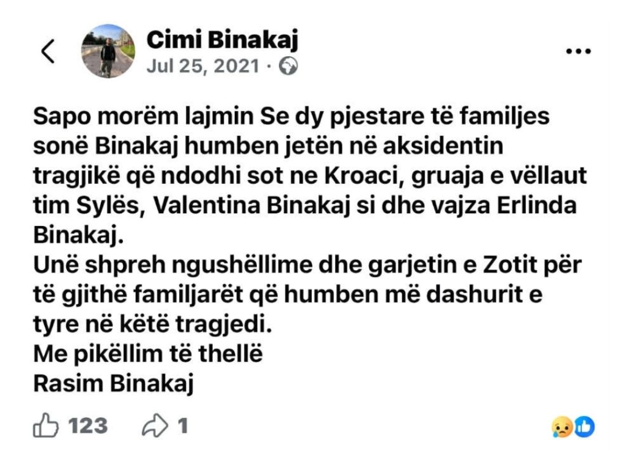Click the Jul 25, 2021 timestamp
626x451 pixels.
202,66
